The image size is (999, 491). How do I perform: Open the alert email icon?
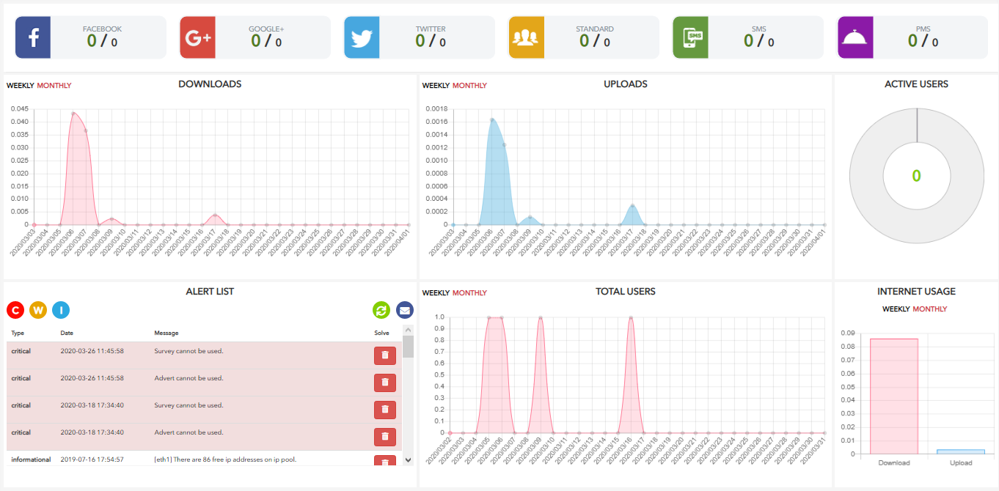coord(404,310)
